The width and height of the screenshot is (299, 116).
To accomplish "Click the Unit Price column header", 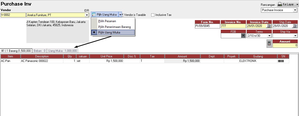I will 106,56.
